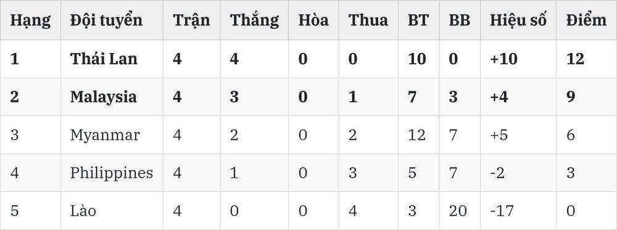Click the Philippines team name
This screenshot has height=230, width=617.
tap(111, 173)
